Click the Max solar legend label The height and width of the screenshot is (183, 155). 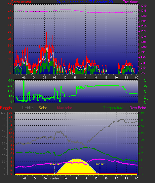(x=64, y=108)
